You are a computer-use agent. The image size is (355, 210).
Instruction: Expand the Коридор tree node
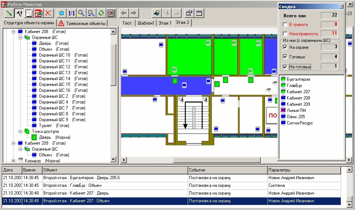click(x=13, y=160)
